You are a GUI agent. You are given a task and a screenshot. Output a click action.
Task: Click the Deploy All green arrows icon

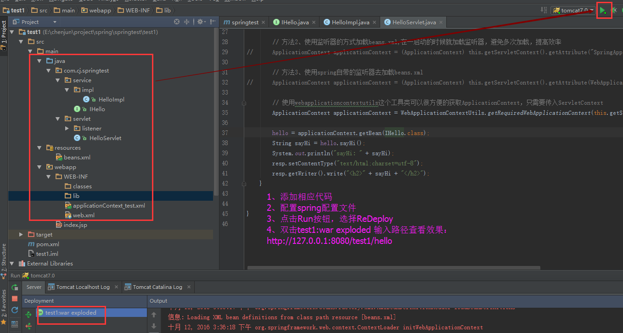click(x=28, y=315)
